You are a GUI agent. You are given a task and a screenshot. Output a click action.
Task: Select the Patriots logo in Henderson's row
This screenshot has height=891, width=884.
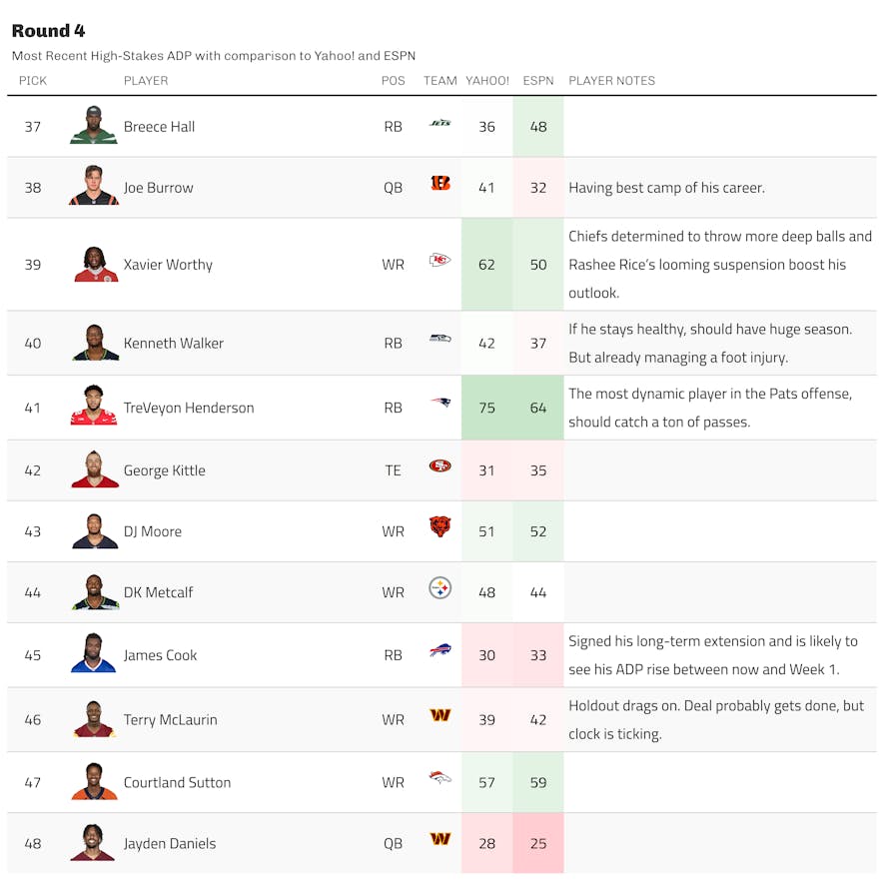pos(440,403)
